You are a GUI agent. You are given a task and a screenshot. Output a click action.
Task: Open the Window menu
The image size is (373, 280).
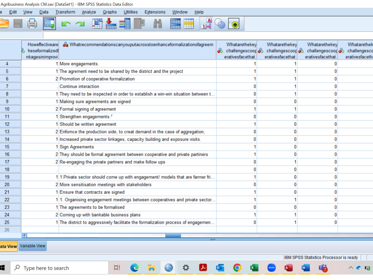click(180, 12)
